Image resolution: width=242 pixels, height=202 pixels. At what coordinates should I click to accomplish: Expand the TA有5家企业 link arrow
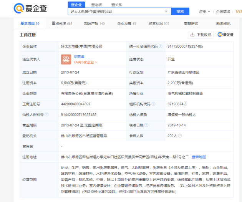pyautogui.click(x=96, y=62)
